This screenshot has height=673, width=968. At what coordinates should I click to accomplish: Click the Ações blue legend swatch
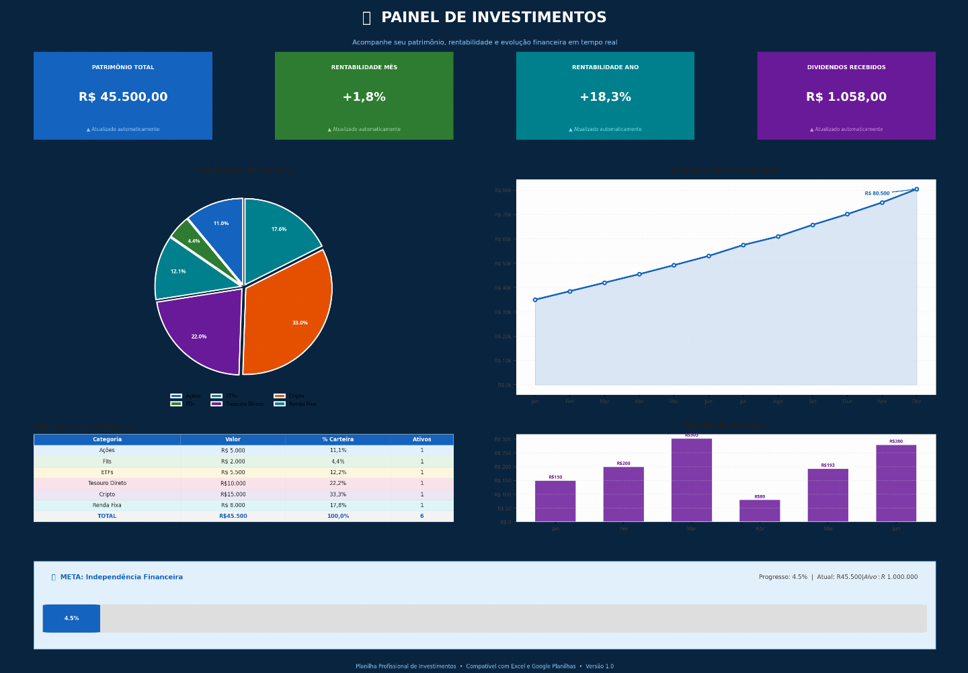[176, 396]
